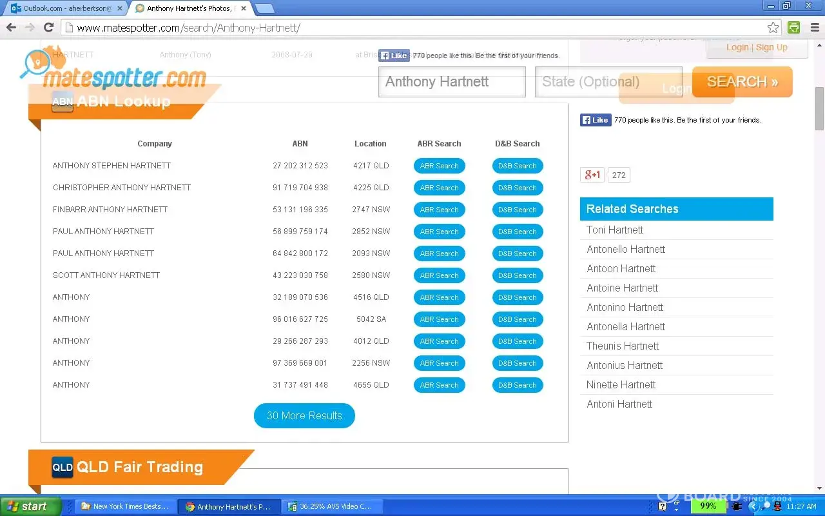
Task: Click the Facebook Like button in sidebar
Action: point(595,120)
